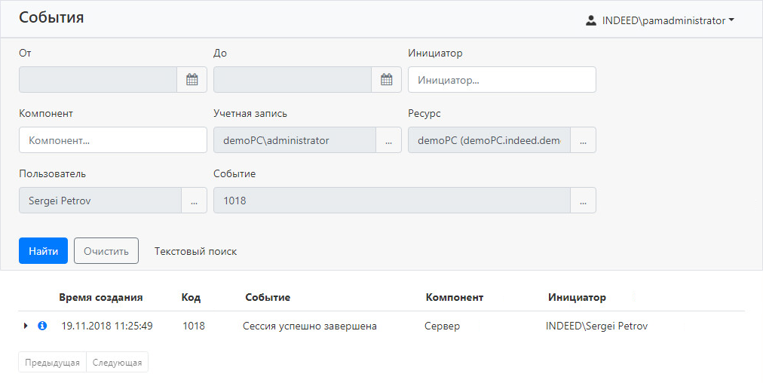
Task: Open the Ресурс selection ellipsis button
Action: [x=583, y=140]
